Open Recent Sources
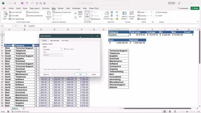 click(x=33, y=12)
